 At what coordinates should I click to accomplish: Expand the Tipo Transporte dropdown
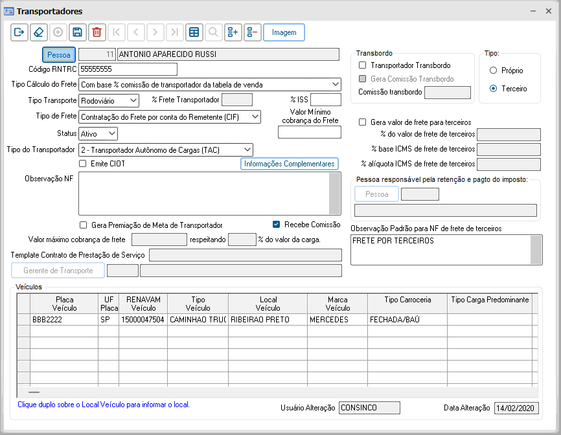[133, 100]
